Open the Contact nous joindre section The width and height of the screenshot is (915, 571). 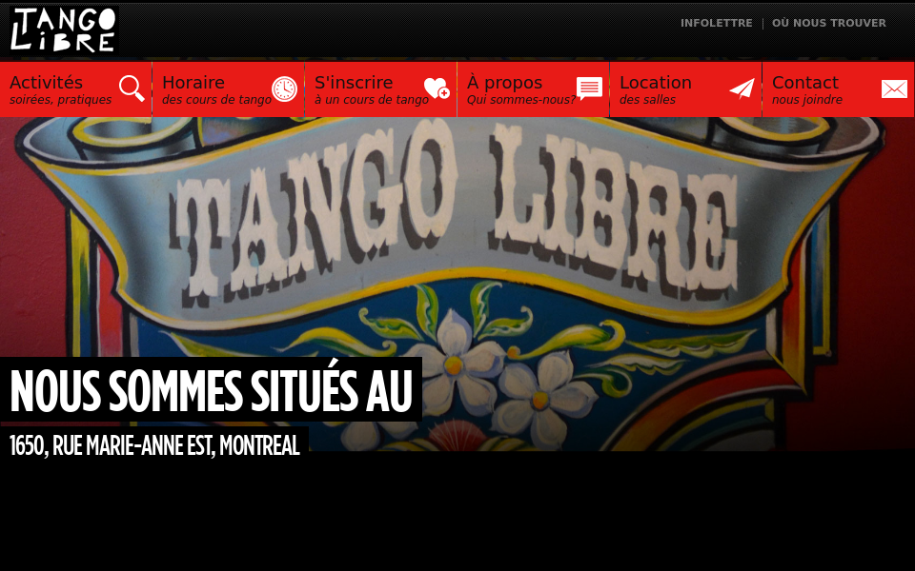click(805, 83)
